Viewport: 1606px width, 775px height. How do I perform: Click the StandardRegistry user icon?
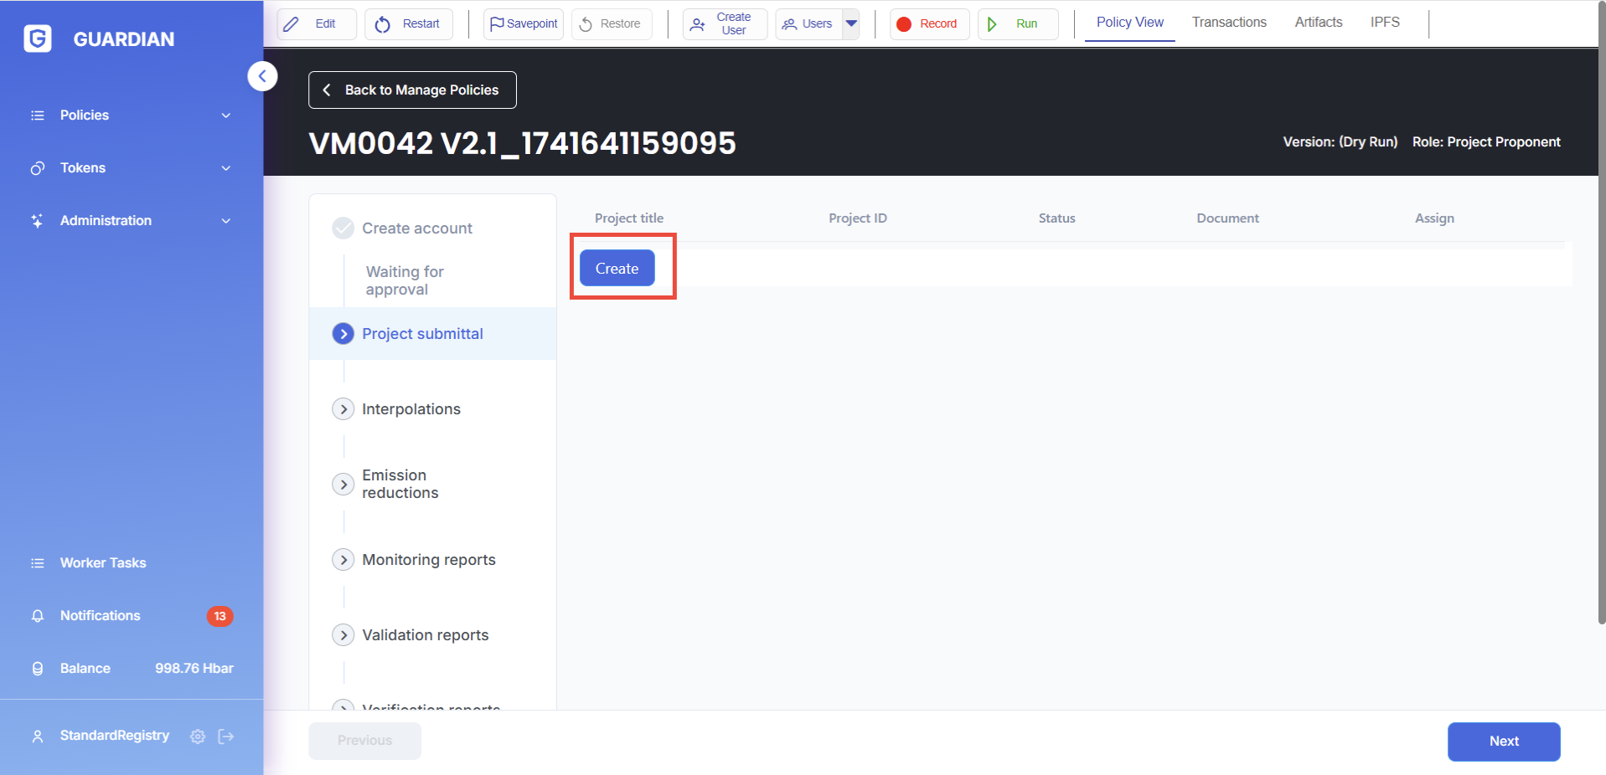(x=38, y=737)
